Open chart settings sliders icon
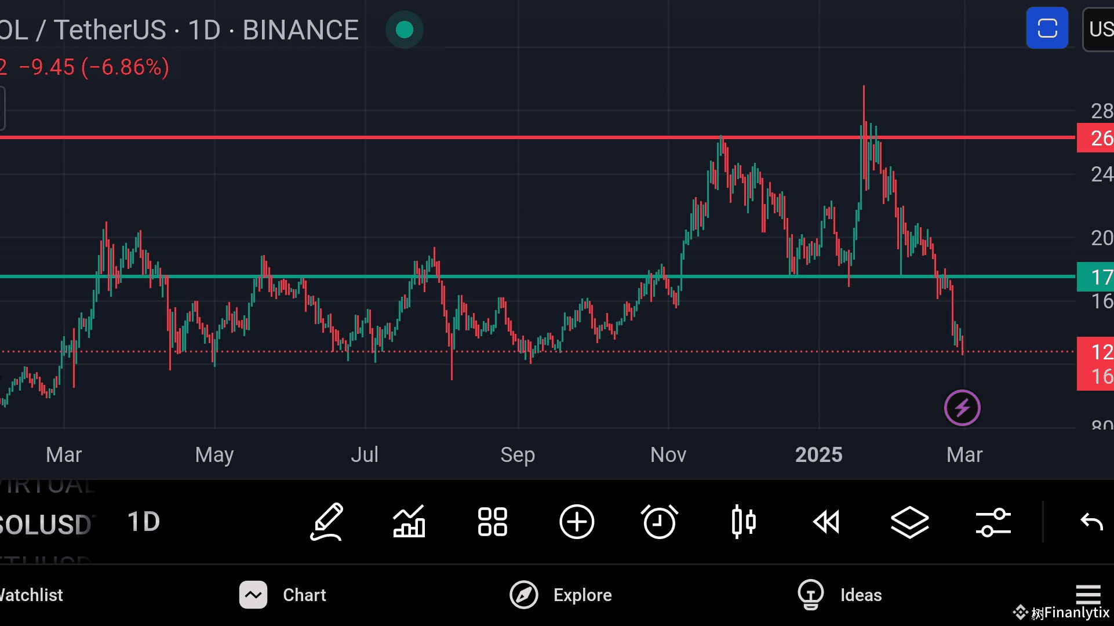This screenshot has height=626, width=1114. click(993, 522)
